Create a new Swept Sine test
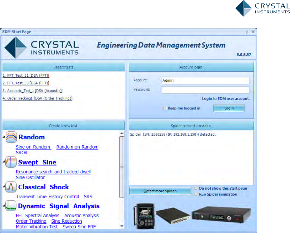The image size is (290, 233). pyautogui.click(x=37, y=162)
